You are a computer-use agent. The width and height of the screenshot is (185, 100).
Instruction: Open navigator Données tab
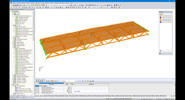point(13,97)
